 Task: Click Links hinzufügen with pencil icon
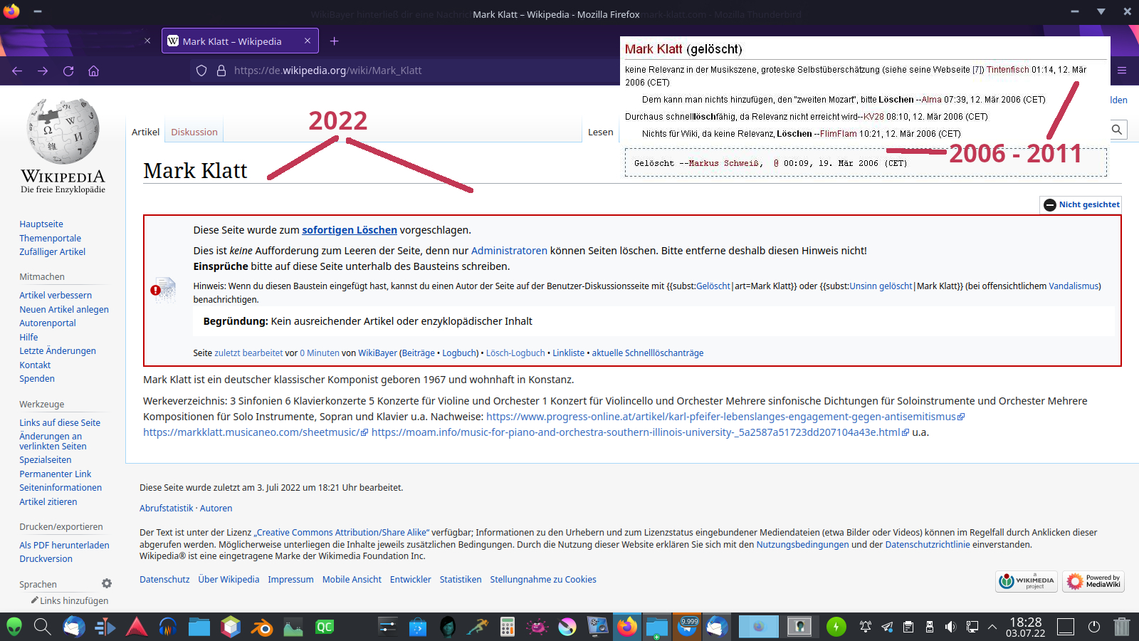tap(70, 601)
